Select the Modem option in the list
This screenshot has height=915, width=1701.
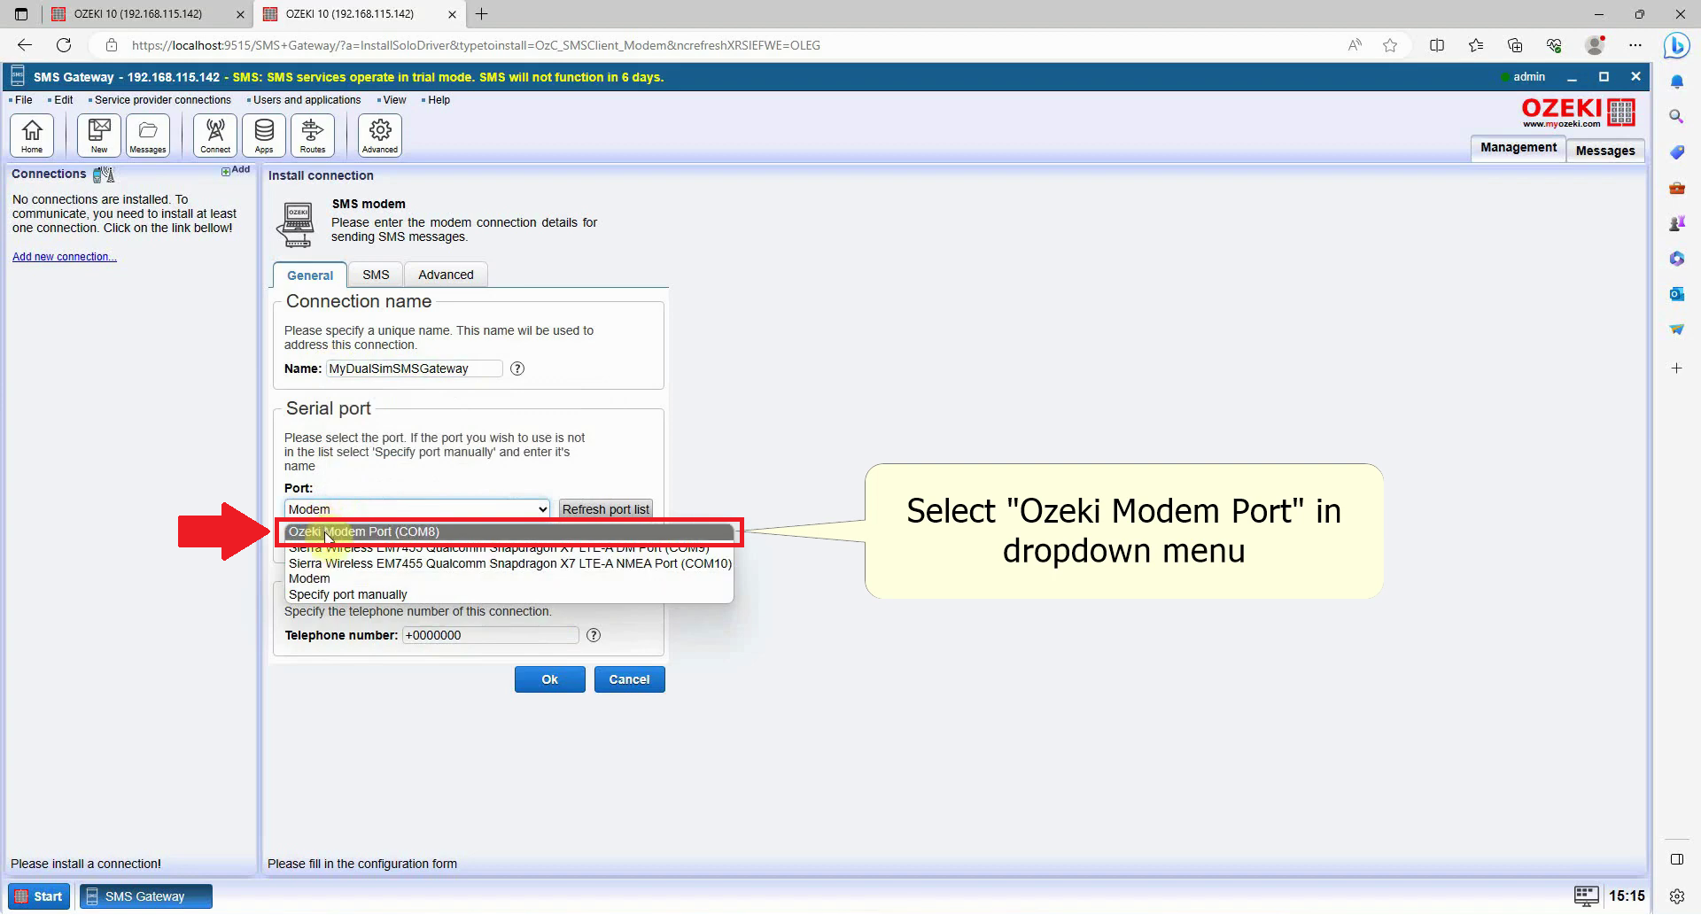pos(510,578)
